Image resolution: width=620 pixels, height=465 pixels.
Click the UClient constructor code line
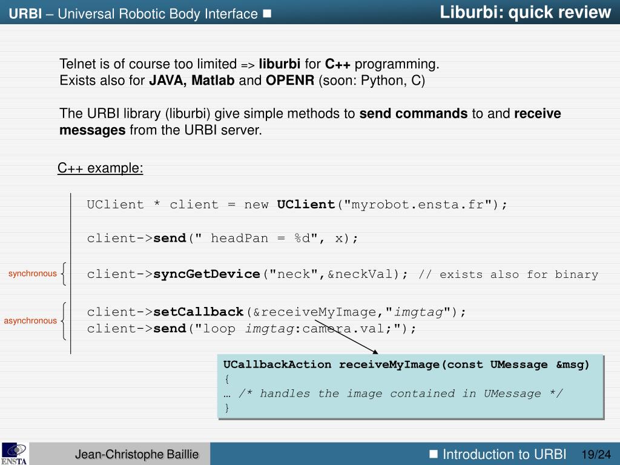tap(297, 205)
